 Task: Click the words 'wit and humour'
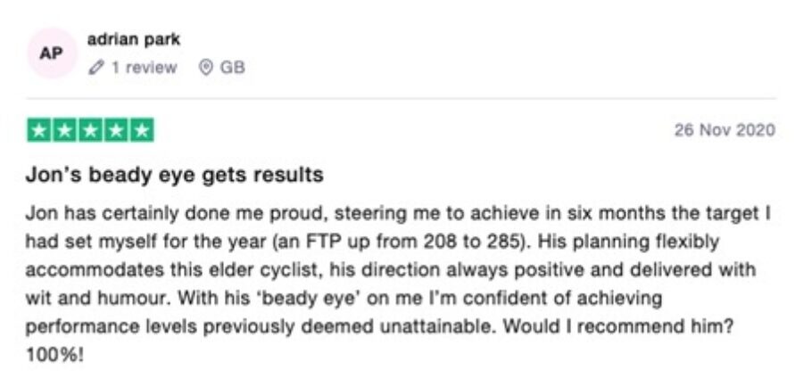tap(96, 298)
